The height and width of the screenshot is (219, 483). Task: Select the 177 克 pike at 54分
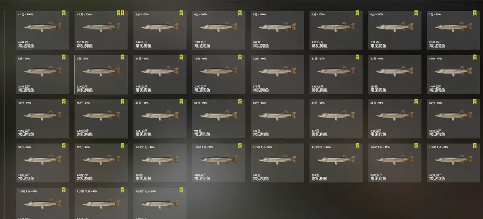(336, 119)
